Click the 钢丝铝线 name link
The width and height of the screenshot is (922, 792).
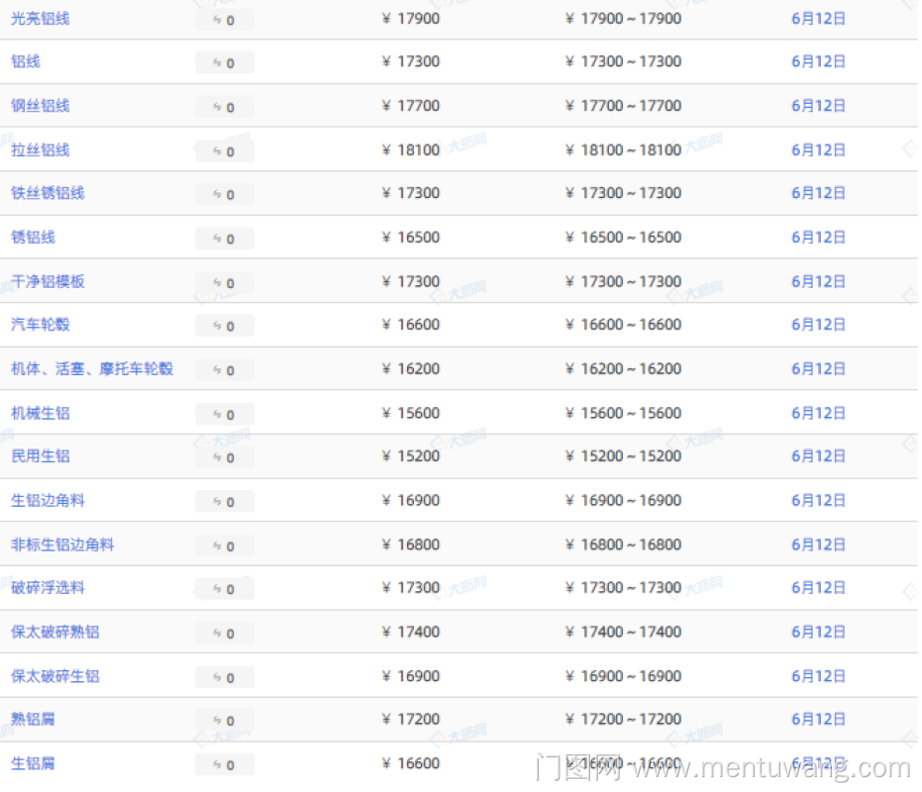click(x=41, y=106)
